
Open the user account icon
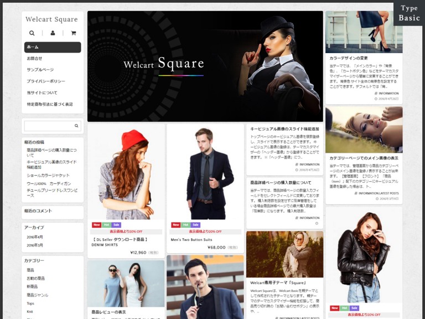53,33
